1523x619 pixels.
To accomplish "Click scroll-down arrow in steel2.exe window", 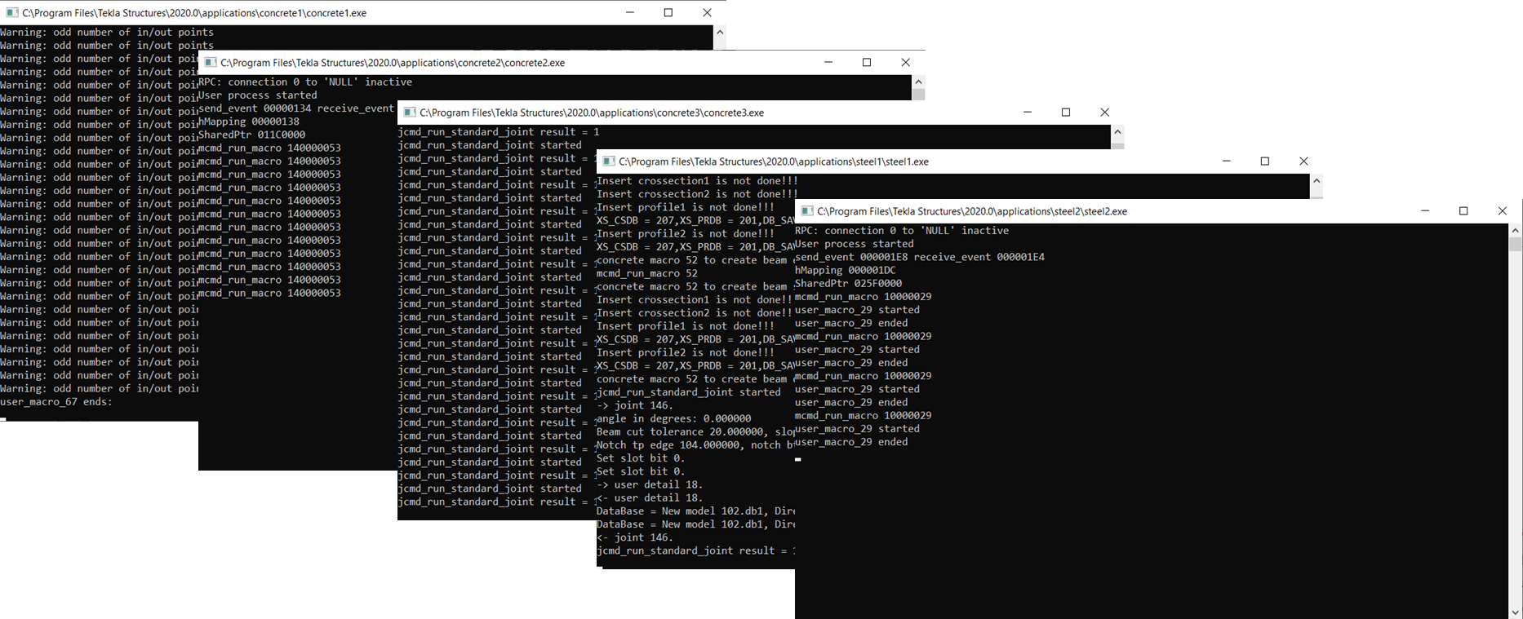I will point(1516,612).
